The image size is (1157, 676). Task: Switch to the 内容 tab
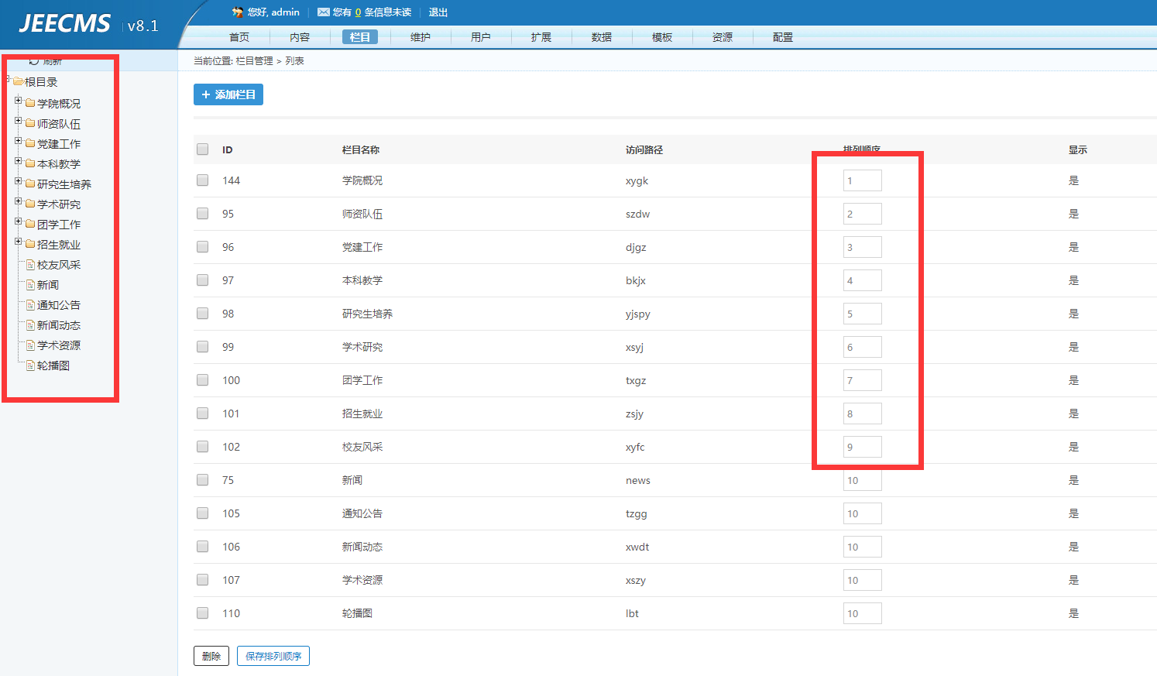(x=299, y=36)
